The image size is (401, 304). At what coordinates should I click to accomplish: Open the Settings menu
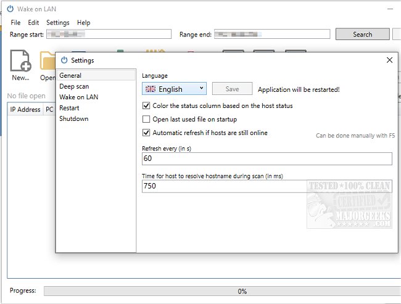(58, 22)
